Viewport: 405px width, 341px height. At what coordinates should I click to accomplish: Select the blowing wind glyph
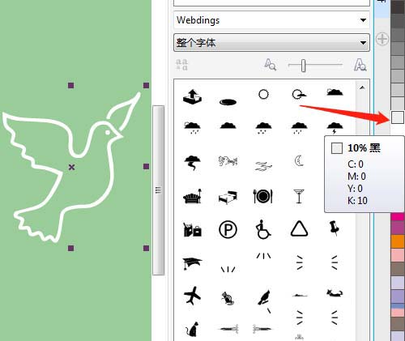[228, 161]
